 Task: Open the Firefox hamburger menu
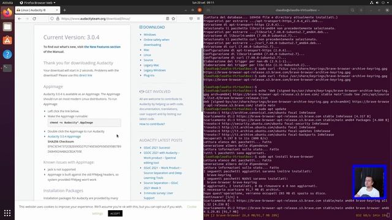tap(198, 19)
